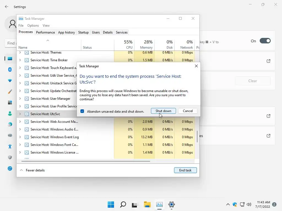
Task: Open taskbar Search
Action: 123,204
